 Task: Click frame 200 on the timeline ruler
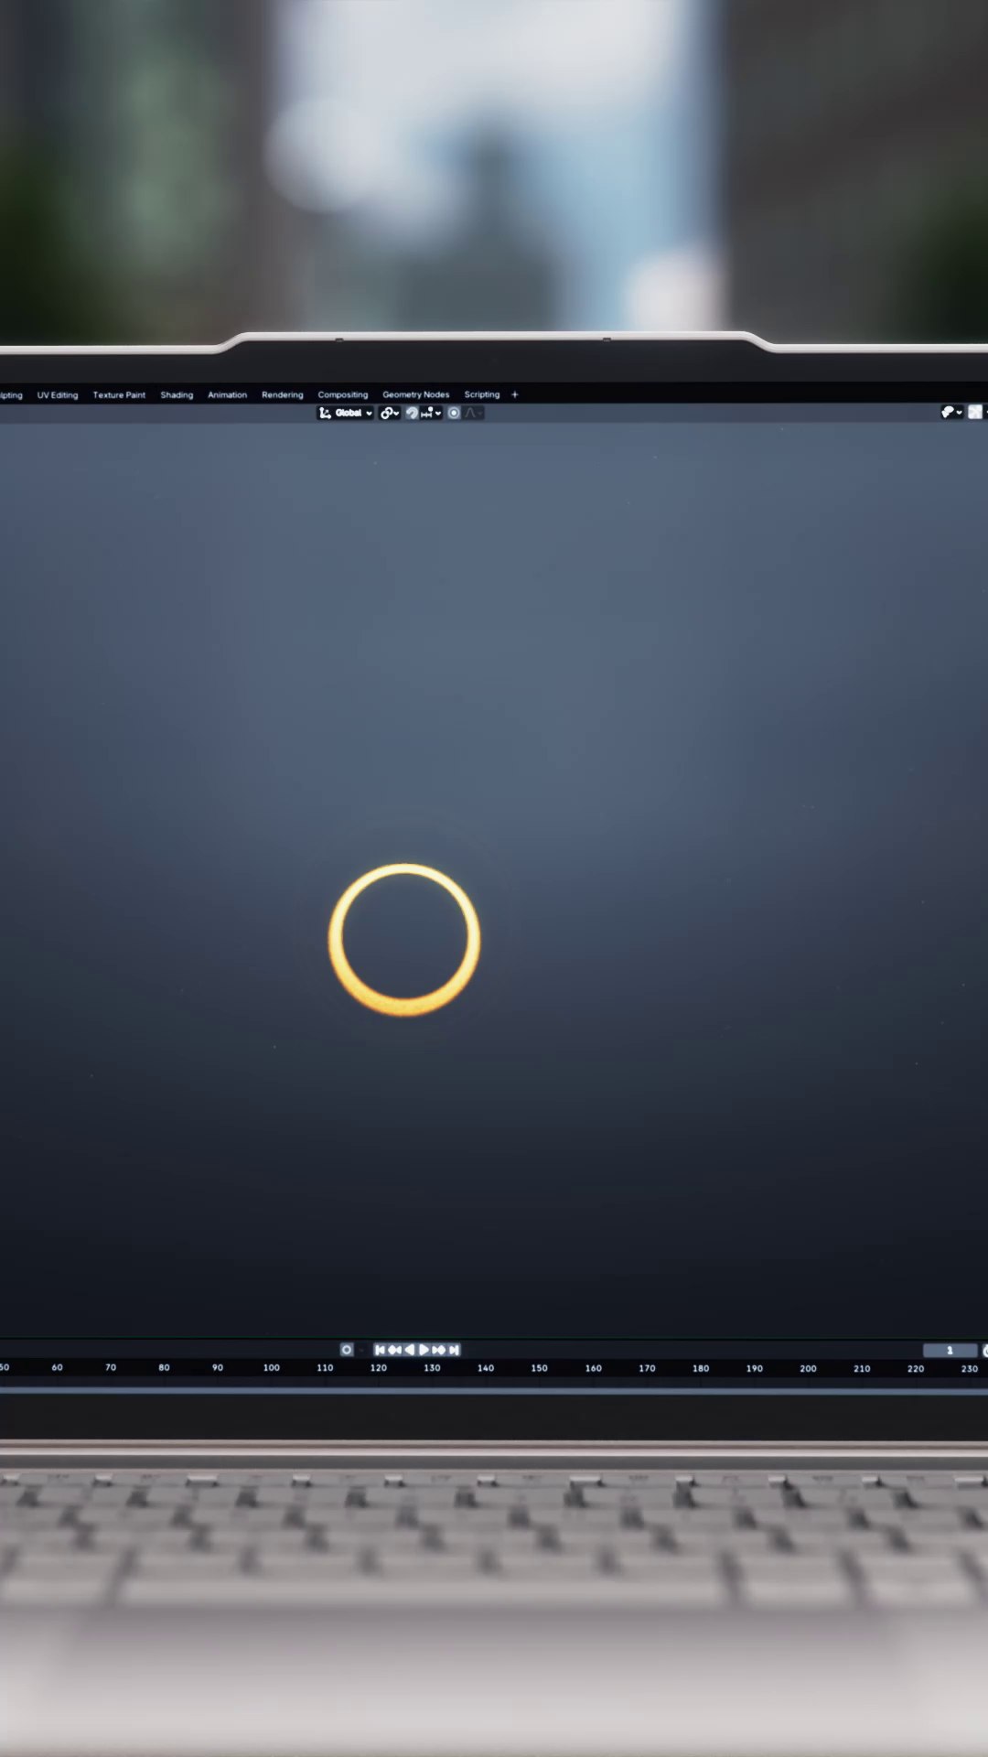click(x=809, y=1369)
